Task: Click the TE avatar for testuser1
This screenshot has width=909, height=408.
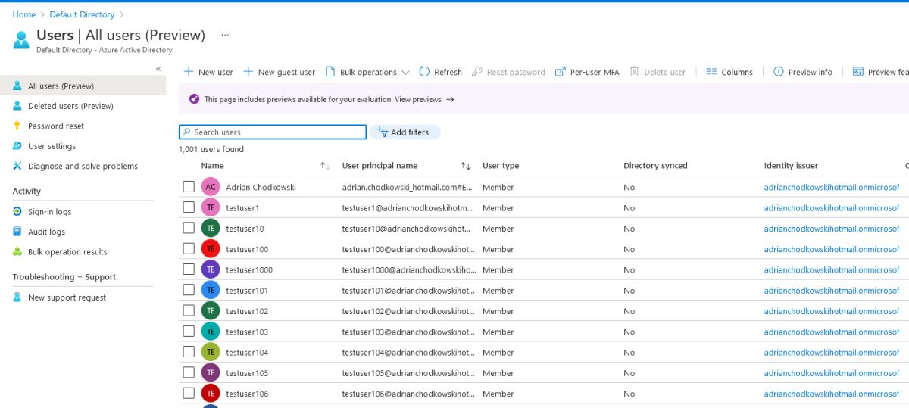Action: 211,207
